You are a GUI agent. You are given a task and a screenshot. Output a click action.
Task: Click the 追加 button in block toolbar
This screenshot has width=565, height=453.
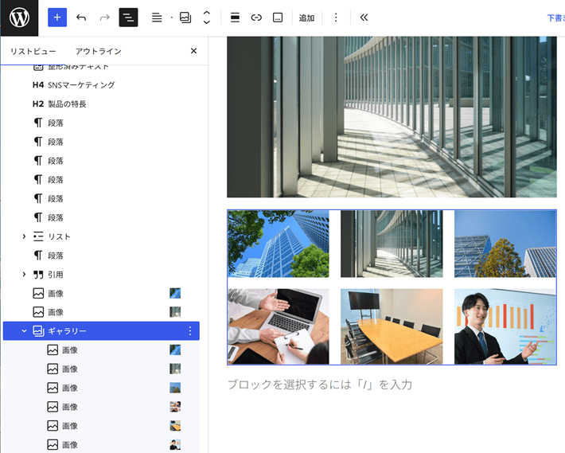tap(306, 18)
